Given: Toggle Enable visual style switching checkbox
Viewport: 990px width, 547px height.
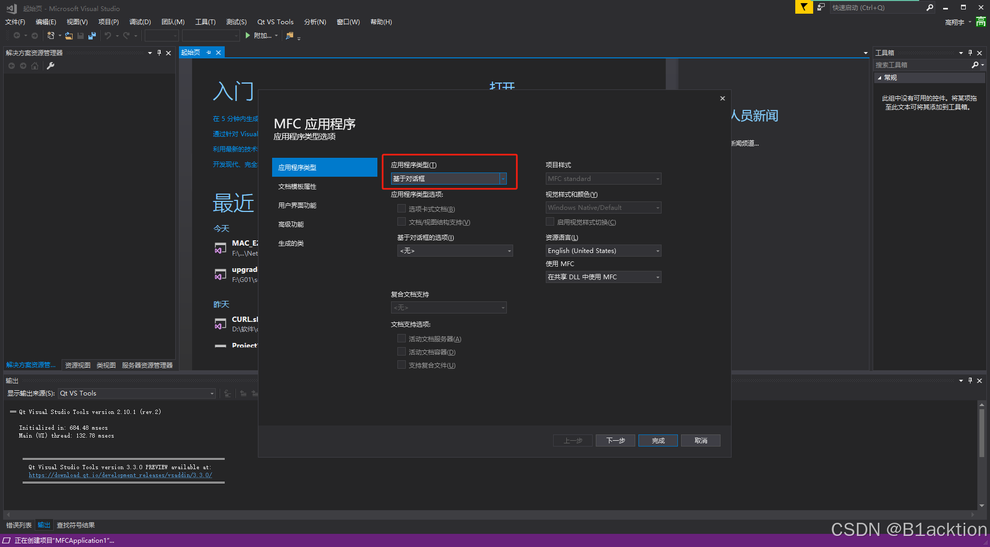Looking at the screenshot, I should click(550, 222).
